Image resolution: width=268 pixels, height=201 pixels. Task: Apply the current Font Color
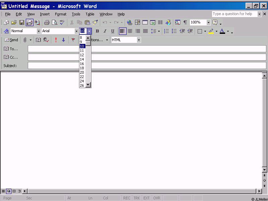click(222, 31)
